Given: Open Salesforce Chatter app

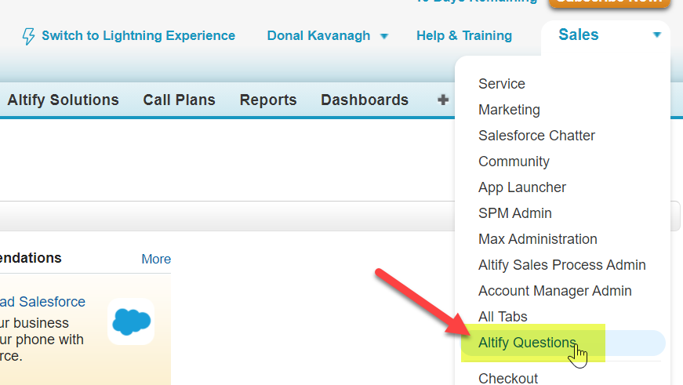Looking at the screenshot, I should coord(536,136).
